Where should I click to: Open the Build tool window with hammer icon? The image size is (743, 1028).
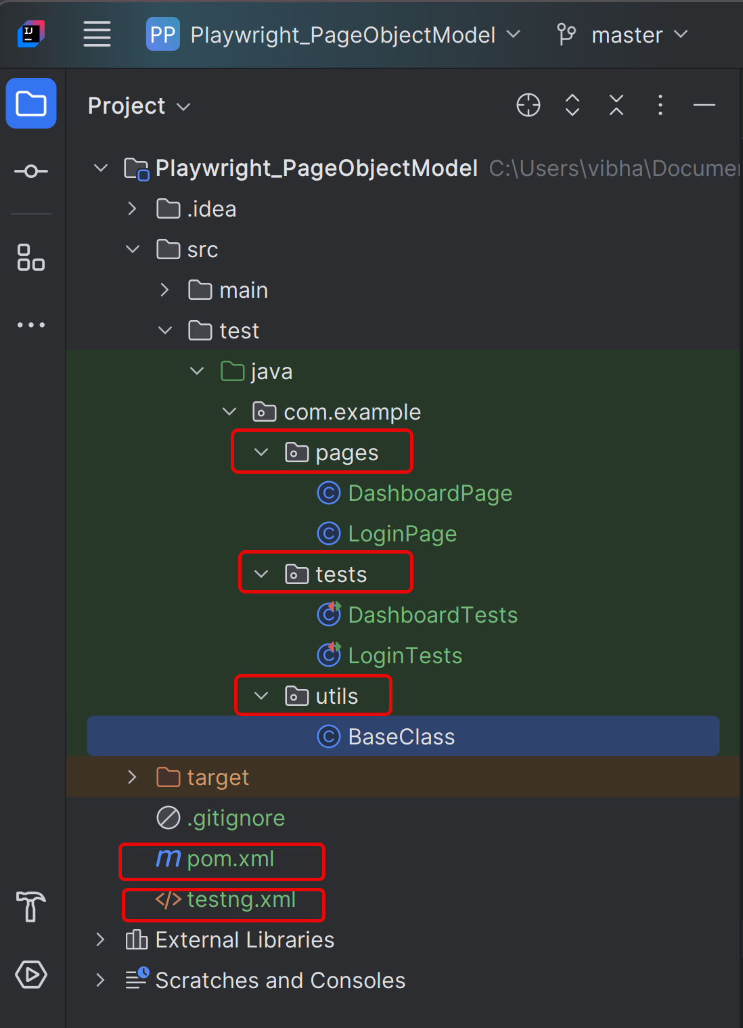30,908
